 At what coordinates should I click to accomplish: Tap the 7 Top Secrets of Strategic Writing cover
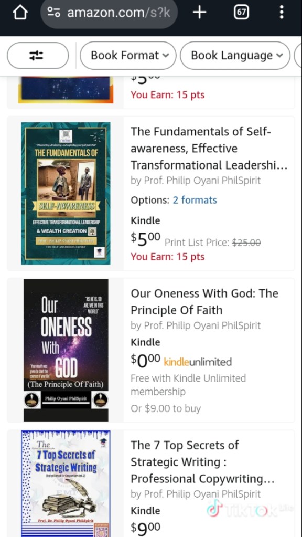(x=66, y=483)
